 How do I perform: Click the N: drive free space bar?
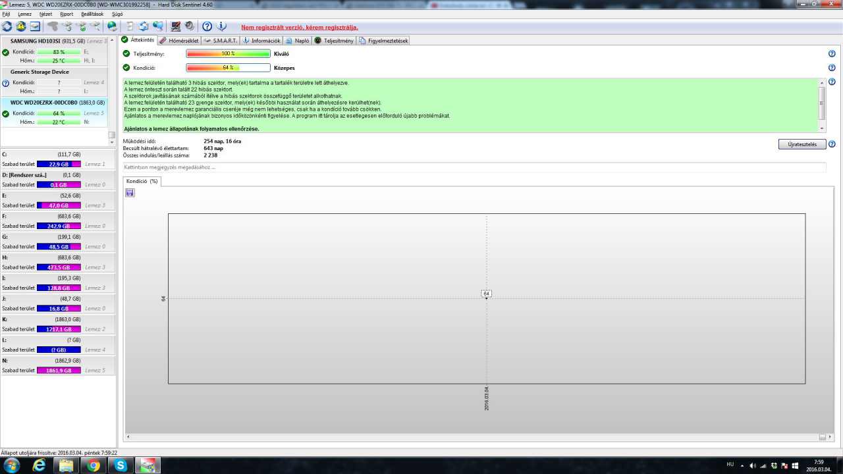59,371
